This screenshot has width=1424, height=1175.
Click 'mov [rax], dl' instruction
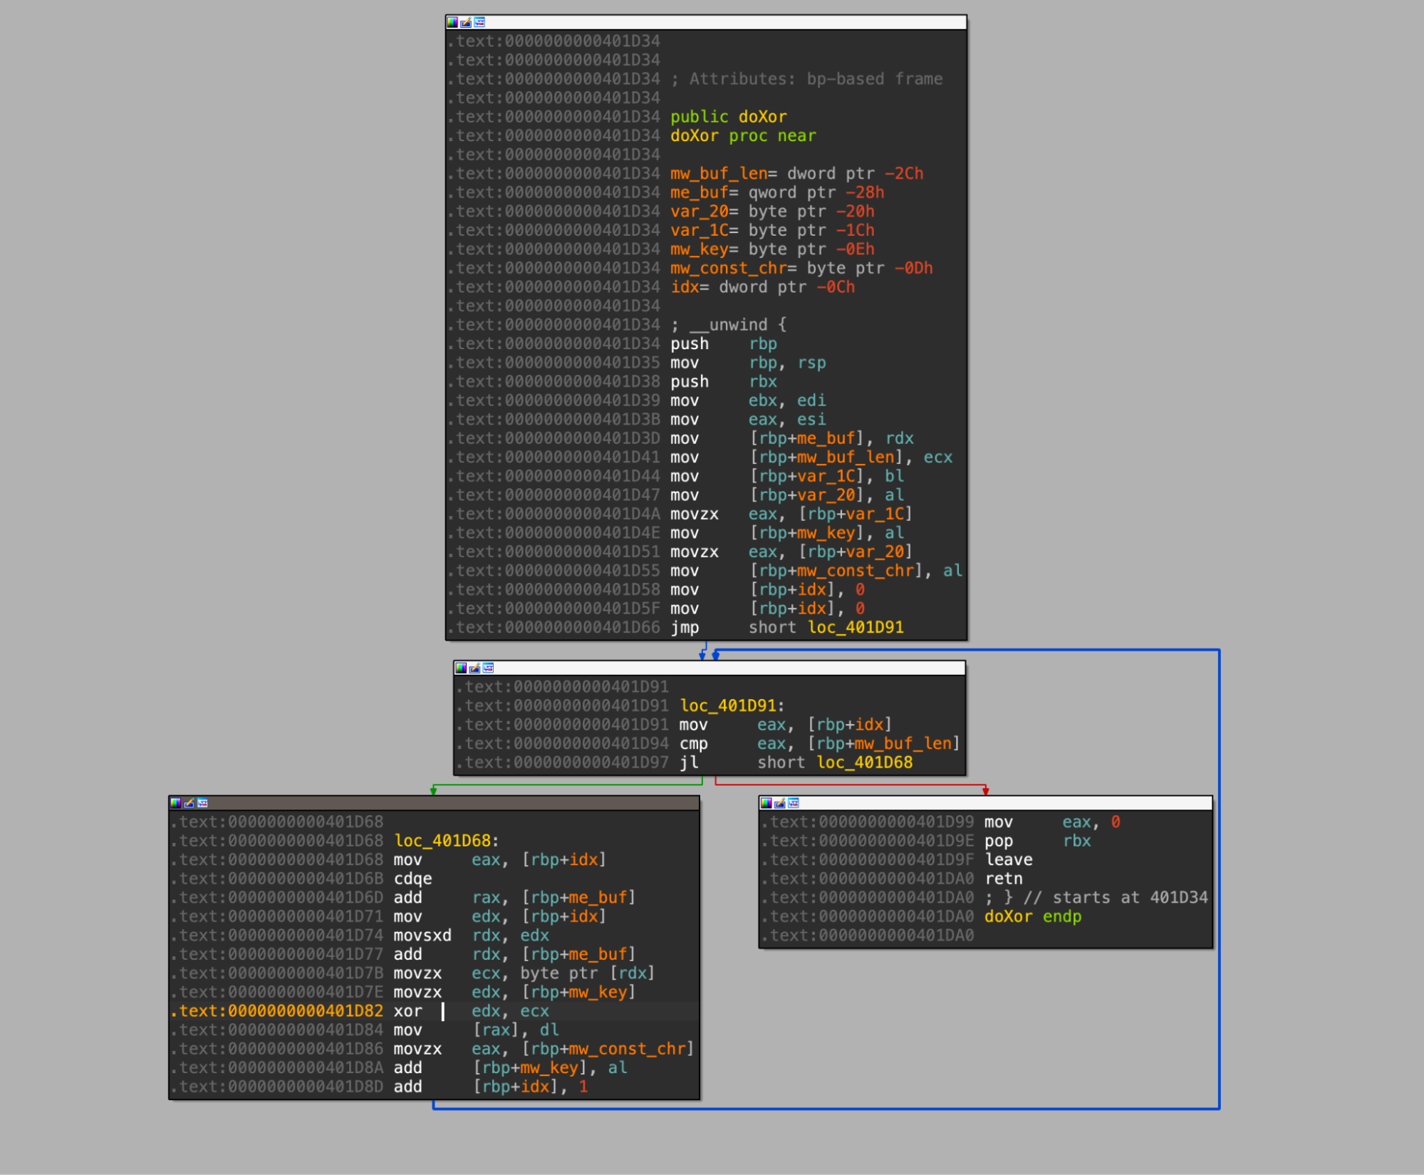(477, 1030)
